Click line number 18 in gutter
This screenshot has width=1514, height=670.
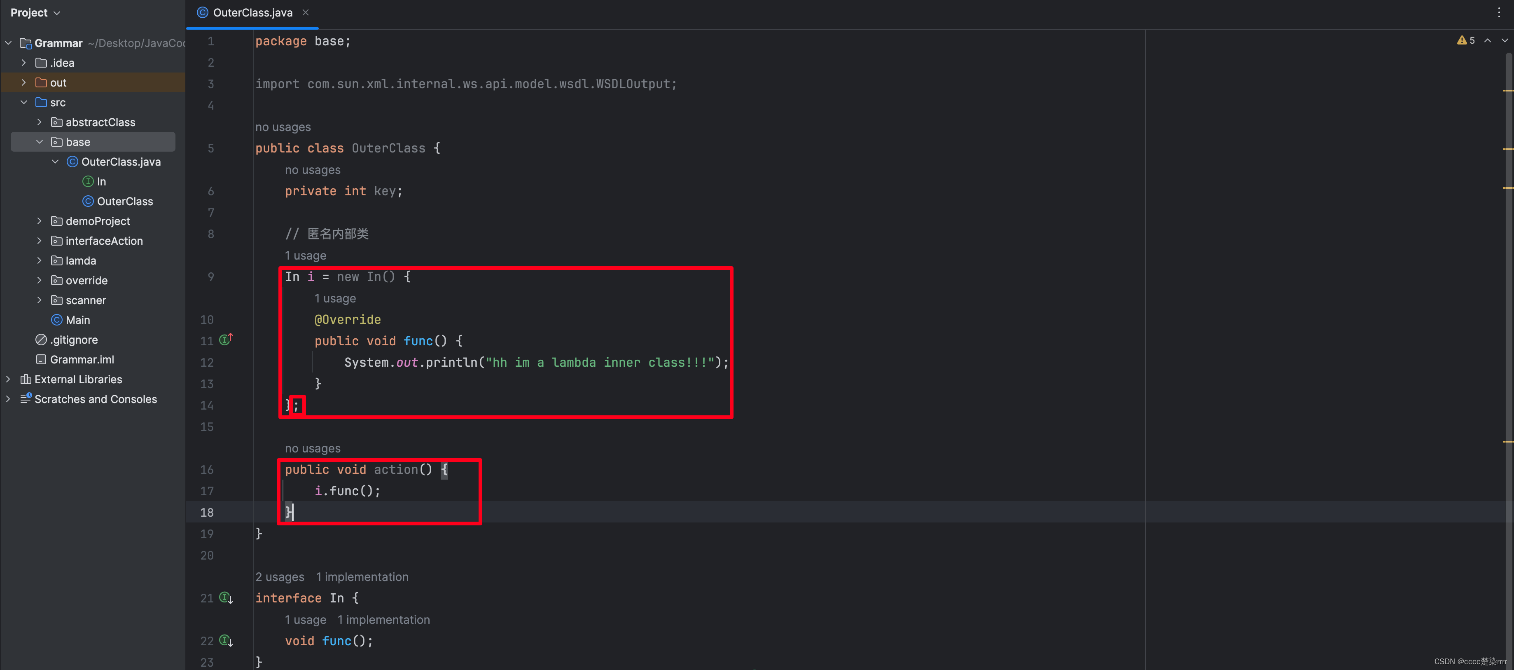207,512
